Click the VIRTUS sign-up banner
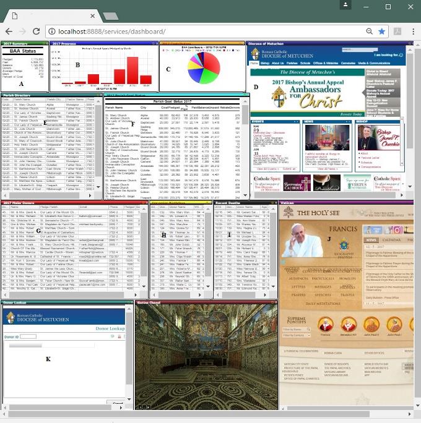421x423 pixels. [357, 183]
